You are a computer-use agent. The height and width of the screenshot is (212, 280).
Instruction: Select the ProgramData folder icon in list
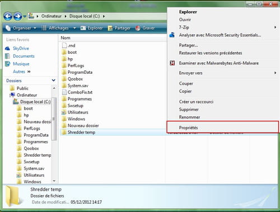[x=64, y=72]
